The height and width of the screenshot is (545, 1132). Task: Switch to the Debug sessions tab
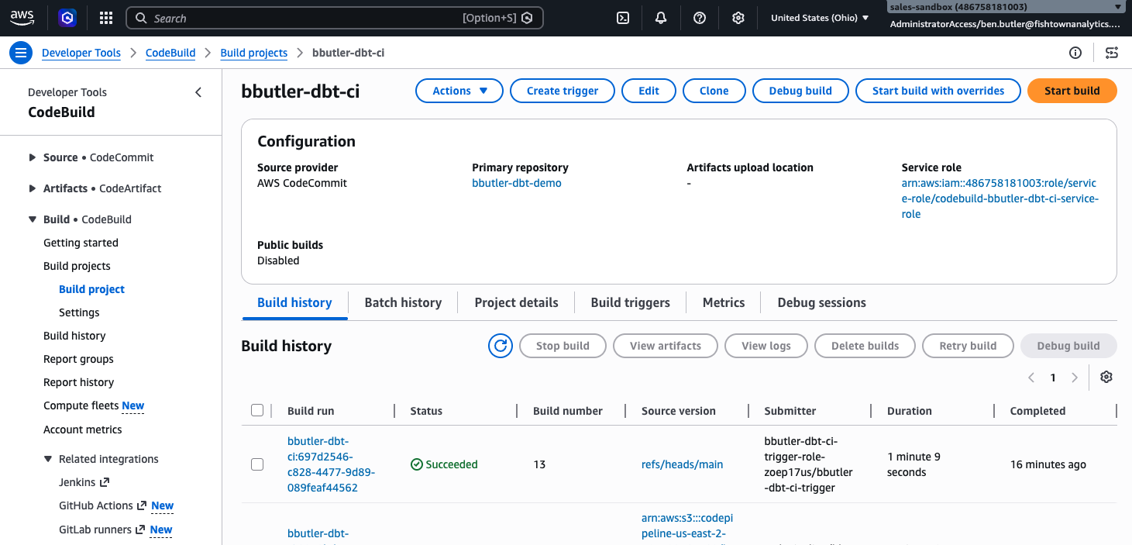click(821, 302)
